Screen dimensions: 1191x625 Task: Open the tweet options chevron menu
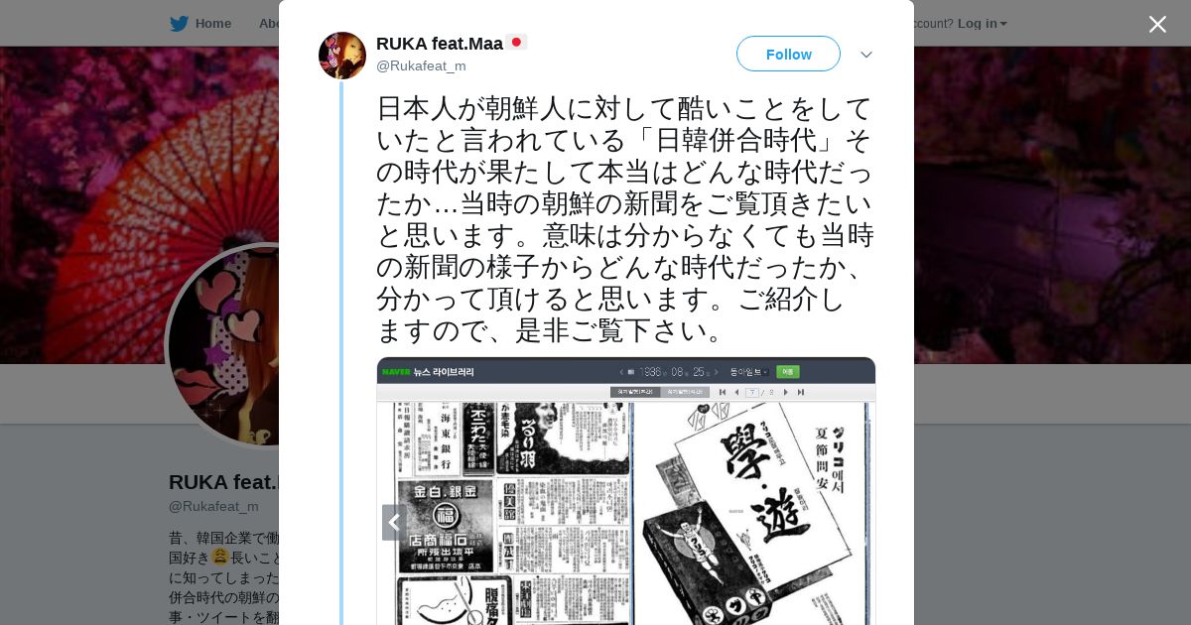point(865,55)
